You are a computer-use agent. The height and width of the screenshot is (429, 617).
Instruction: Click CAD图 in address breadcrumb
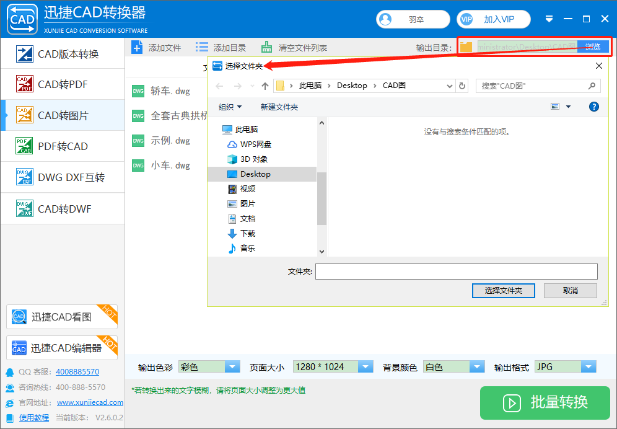394,86
